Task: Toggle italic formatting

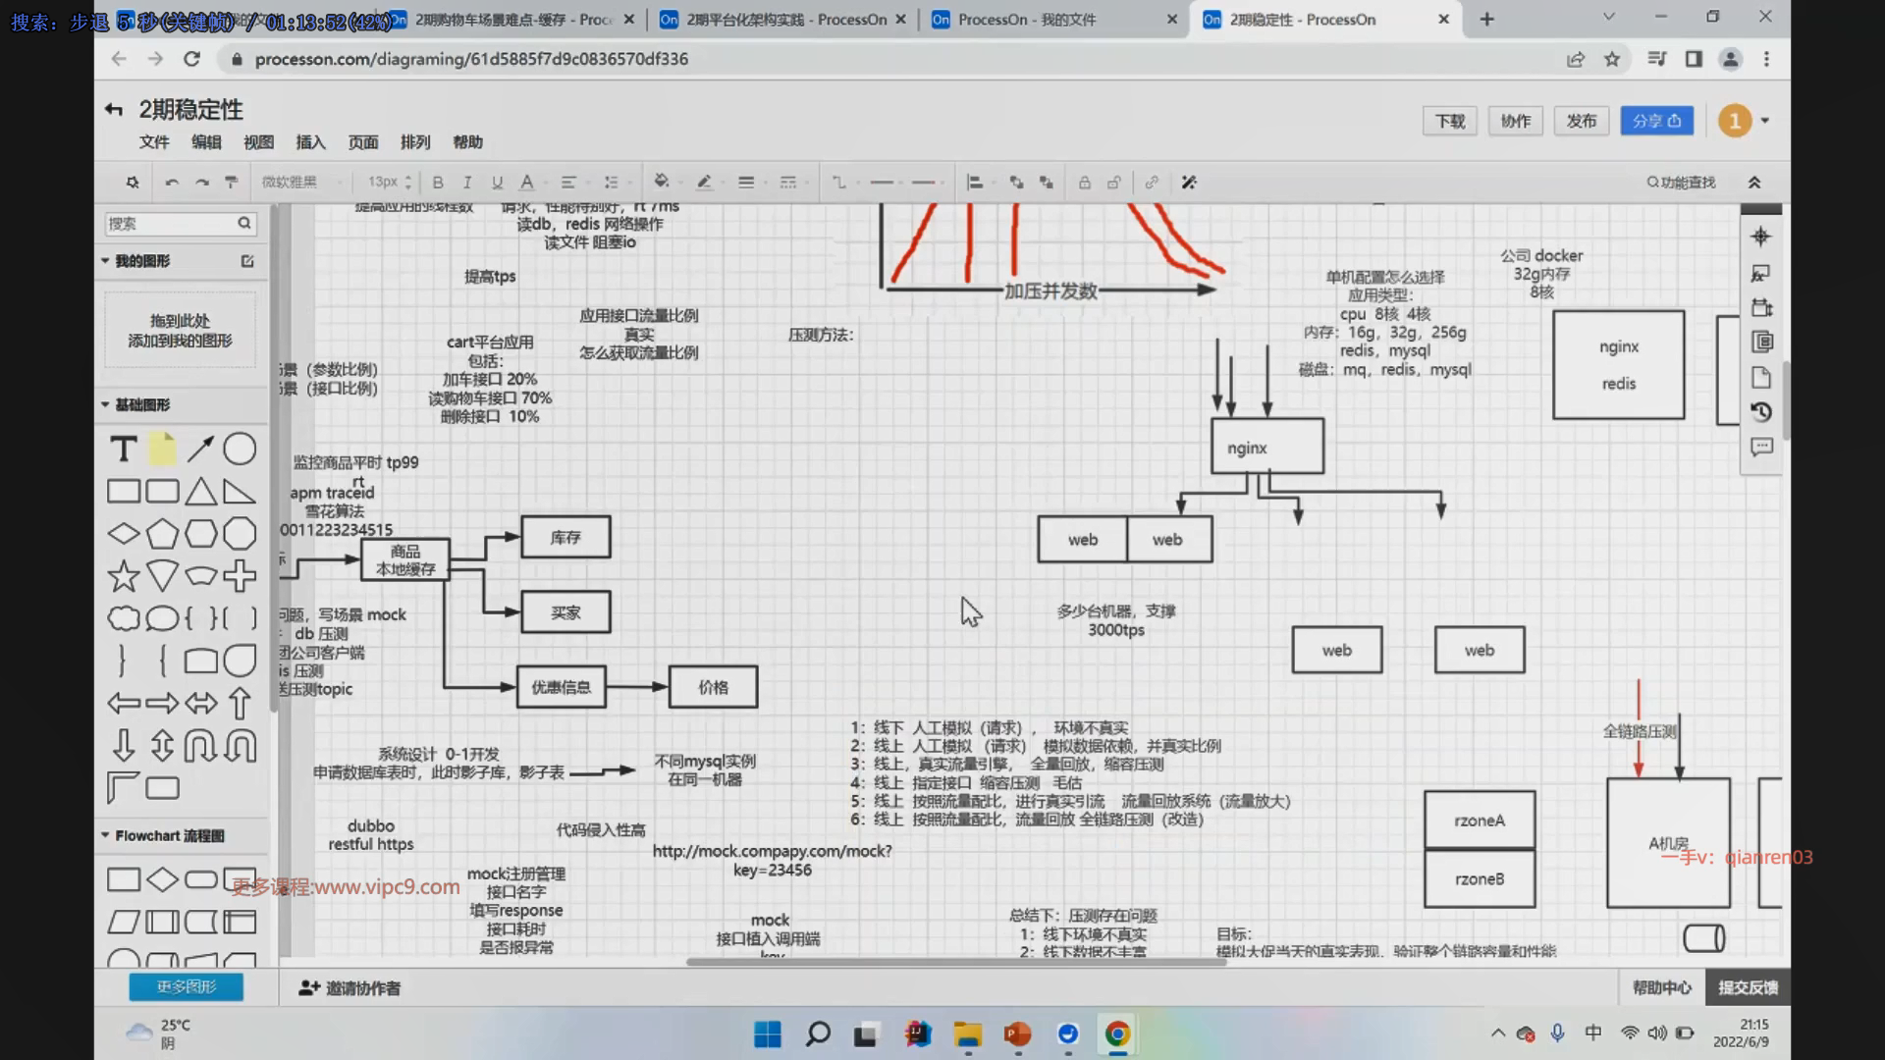Action: [467, 183]
